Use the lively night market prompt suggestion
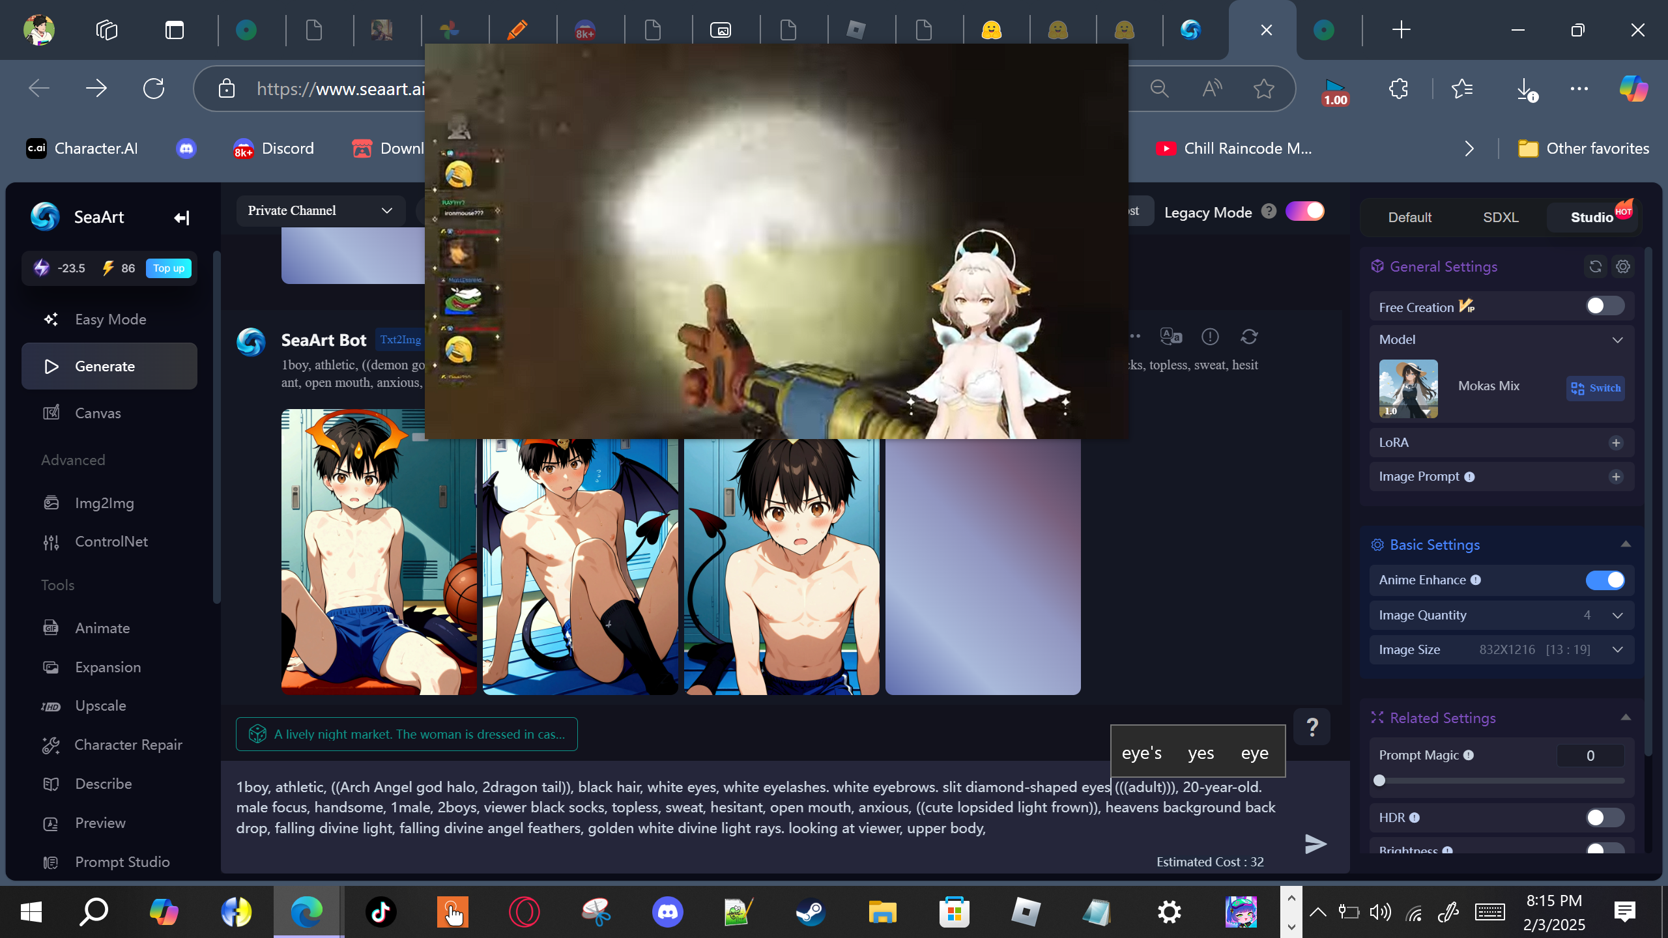The width and height of the screenshot is (1668, 938). [407, 734]
